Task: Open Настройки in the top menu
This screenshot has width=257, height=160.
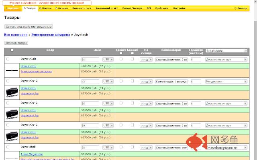Action: click(179, 8)
